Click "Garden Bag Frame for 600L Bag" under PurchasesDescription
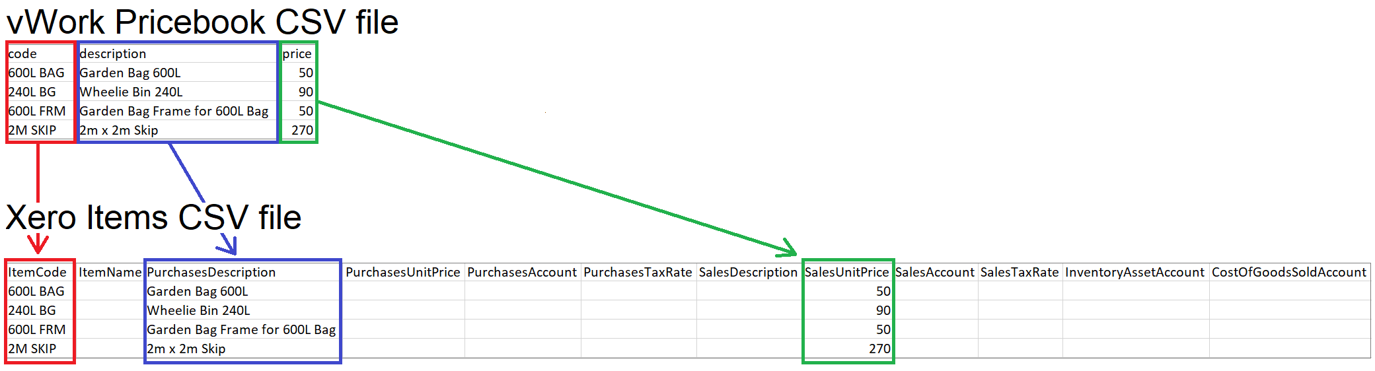The width and height of the screenshot is (1375, 371). click(241, 329)
